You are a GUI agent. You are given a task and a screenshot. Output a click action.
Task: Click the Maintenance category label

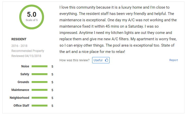(x=20, y=90)
